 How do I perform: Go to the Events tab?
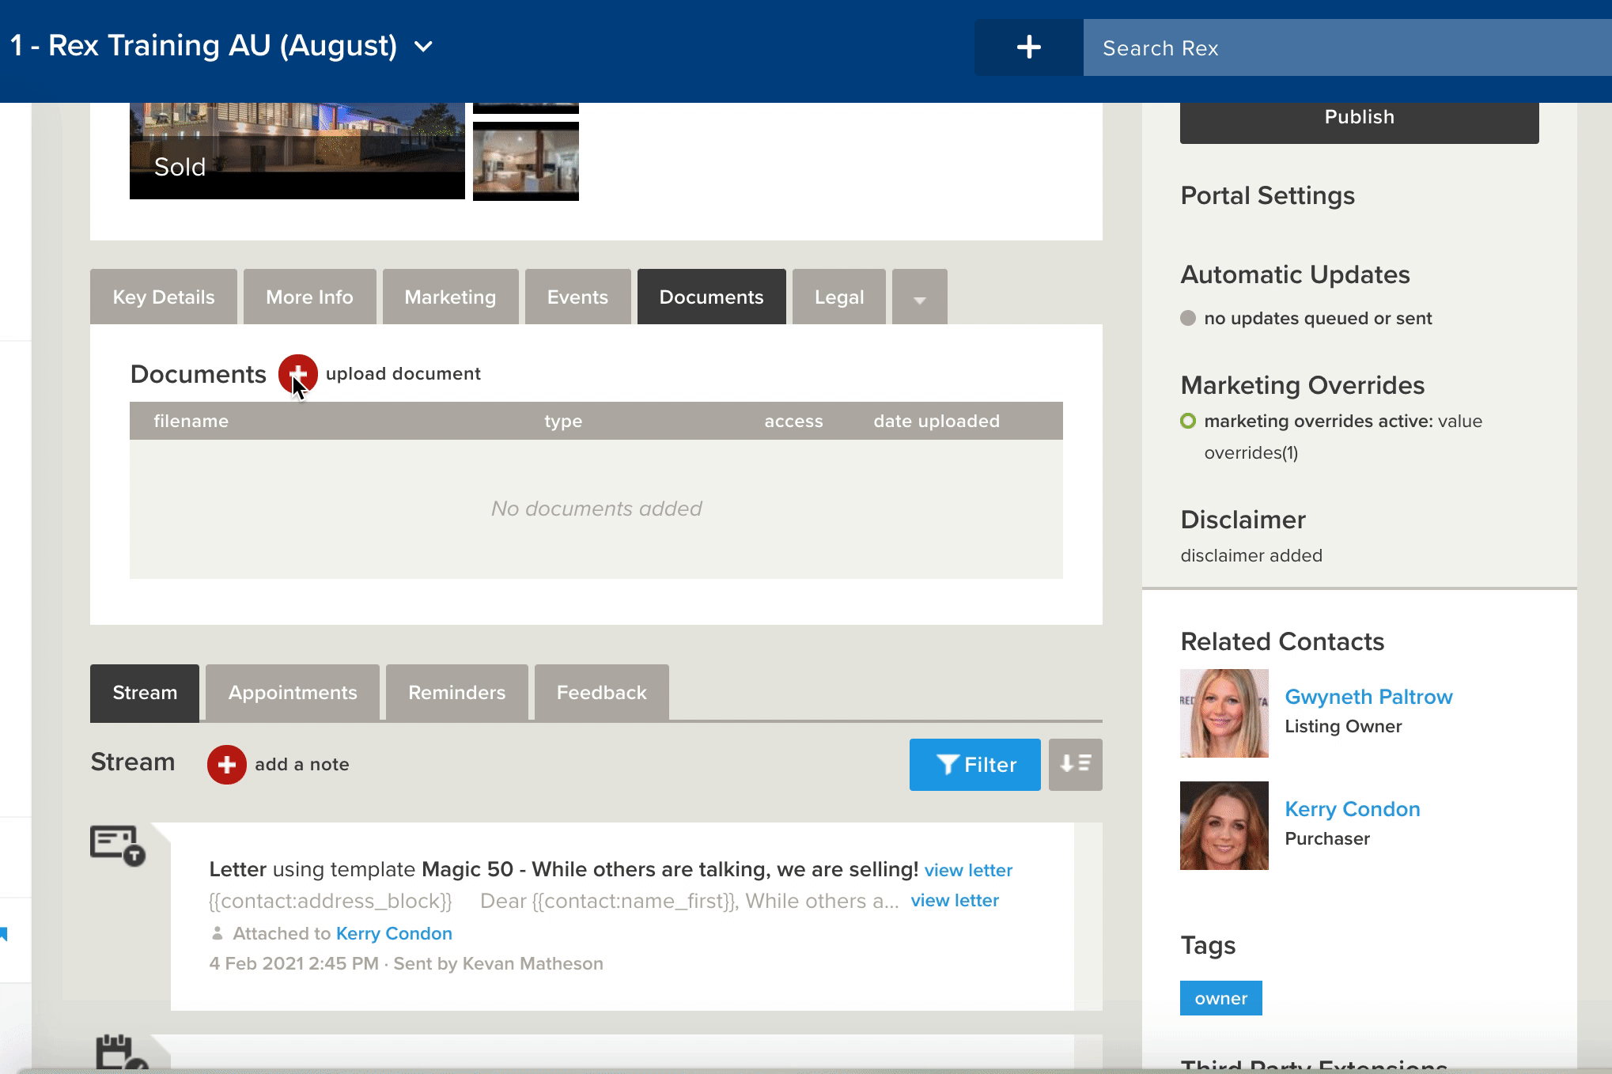[578, 297]
